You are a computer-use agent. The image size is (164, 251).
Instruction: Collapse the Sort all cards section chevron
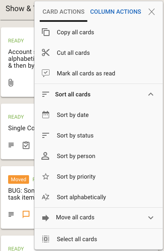(151, 94)
